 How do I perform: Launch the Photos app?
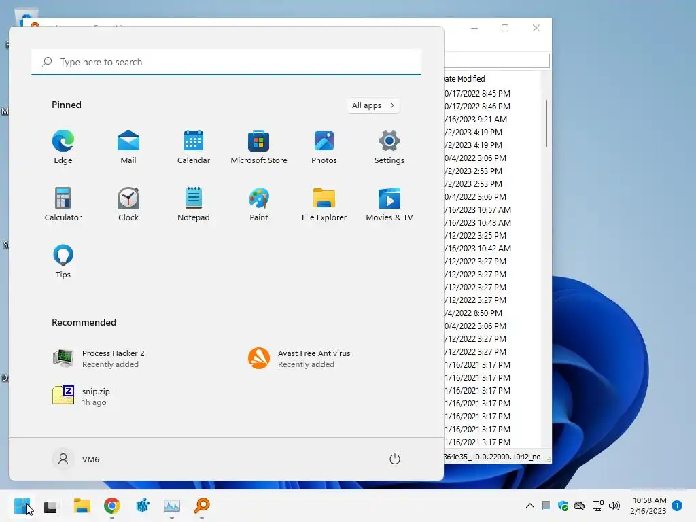click(324, 147)
